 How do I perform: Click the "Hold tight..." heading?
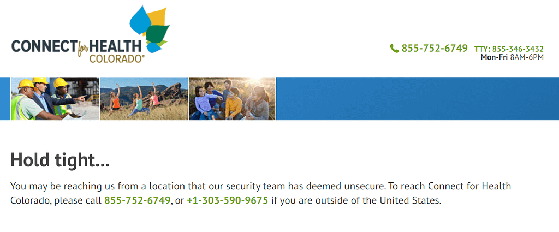pos(60,160)
